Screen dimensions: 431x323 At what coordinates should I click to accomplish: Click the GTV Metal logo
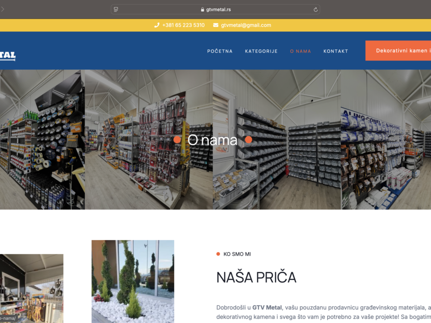pos(8,56)
